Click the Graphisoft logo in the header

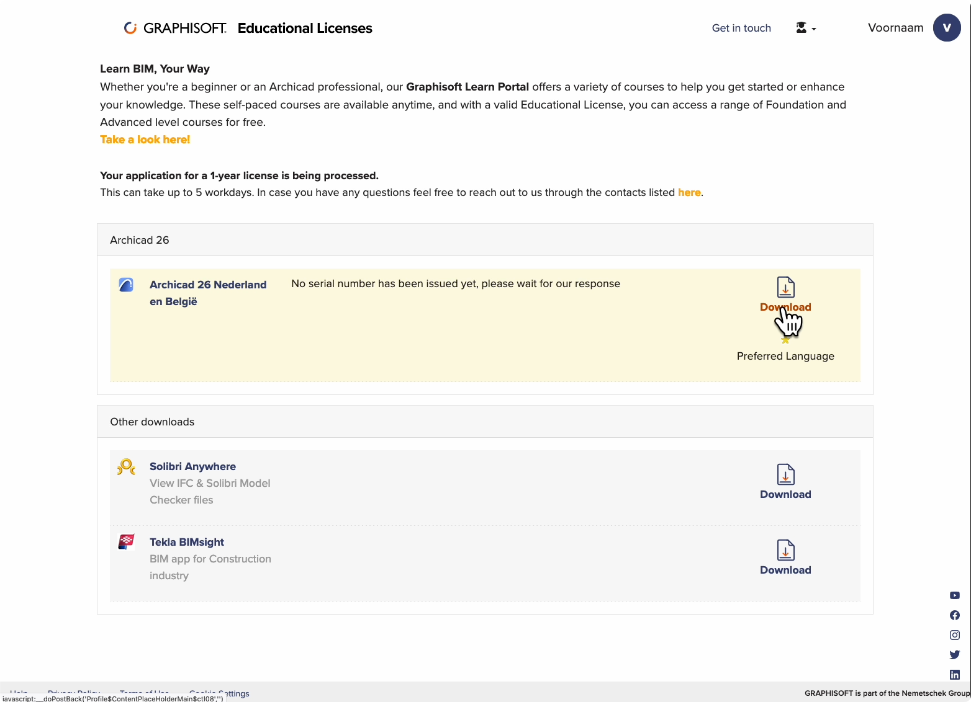click(175, 28)
